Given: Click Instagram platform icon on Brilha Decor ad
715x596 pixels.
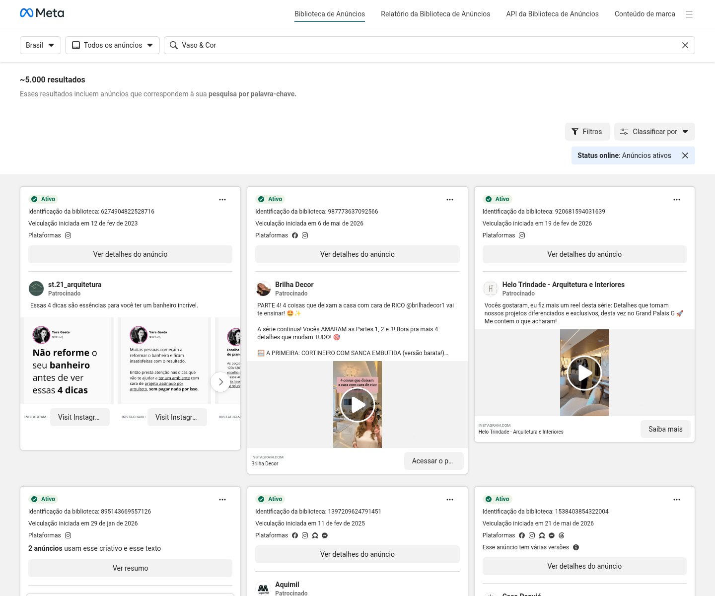Looking at the screenshot, I should pos(305,235).
